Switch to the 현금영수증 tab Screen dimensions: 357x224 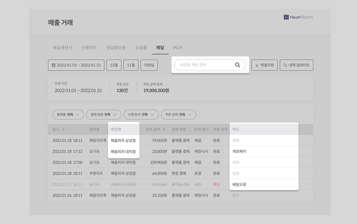click(x=116, y=48)
